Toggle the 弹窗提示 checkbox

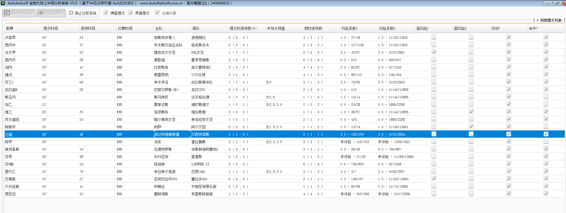(x=106, y=13)
